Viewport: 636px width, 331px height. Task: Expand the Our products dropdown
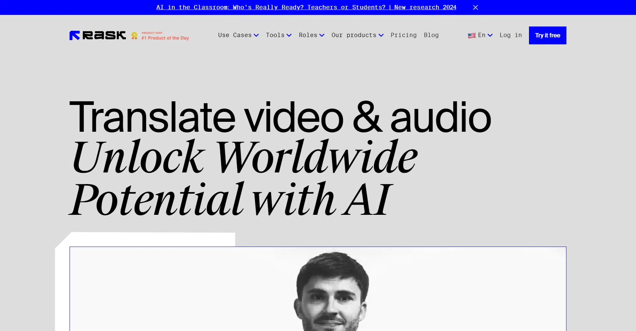357,35
